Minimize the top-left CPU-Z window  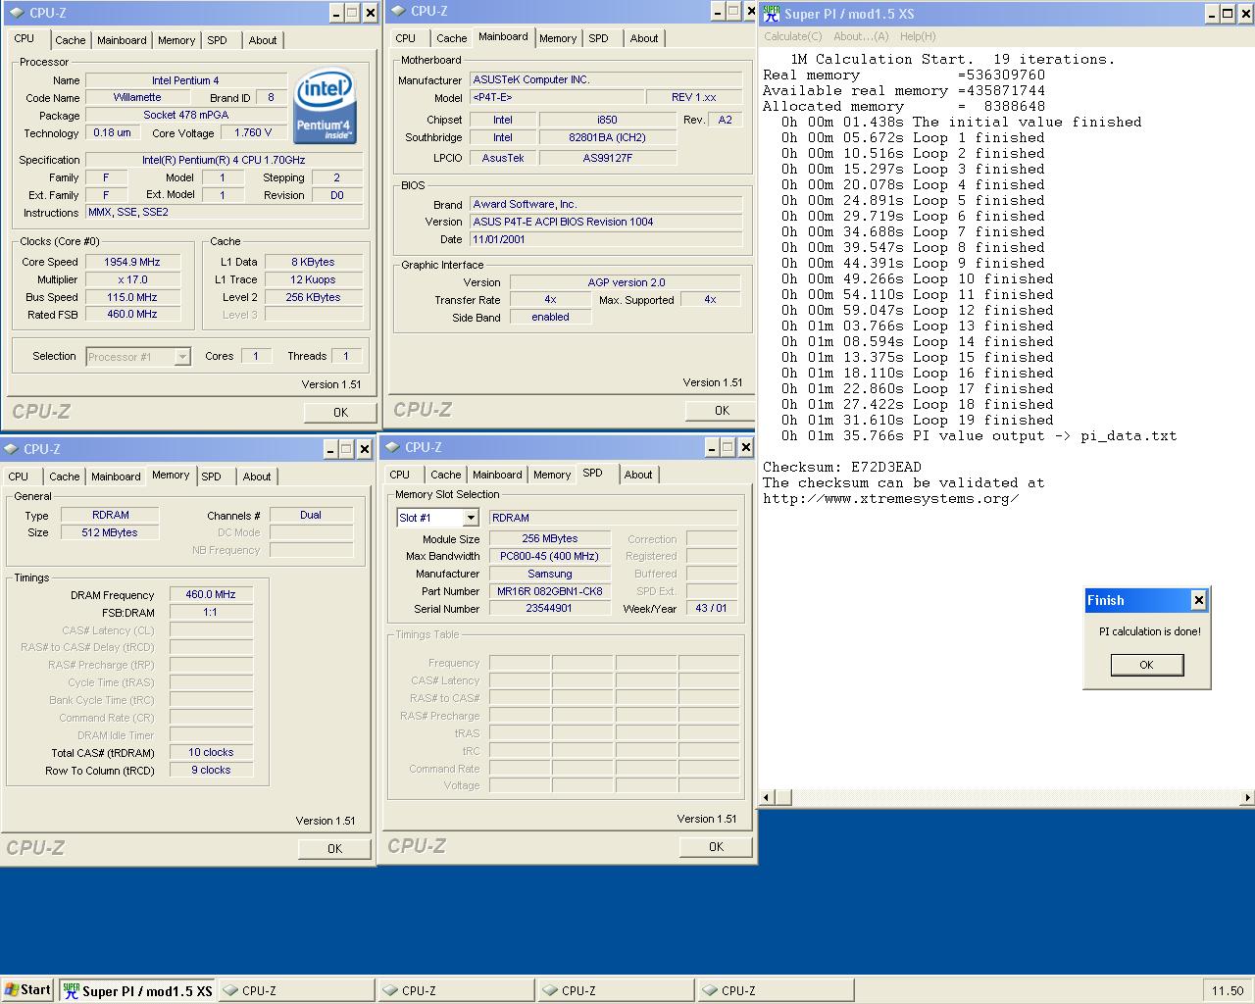336,13
